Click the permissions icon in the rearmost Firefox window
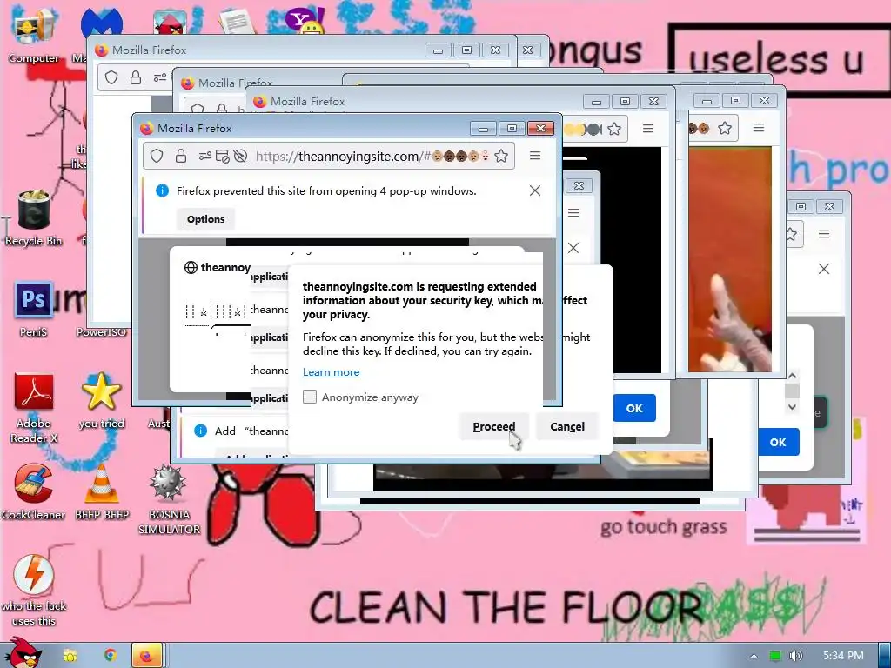891x668 pixels. tap(160, 77)
